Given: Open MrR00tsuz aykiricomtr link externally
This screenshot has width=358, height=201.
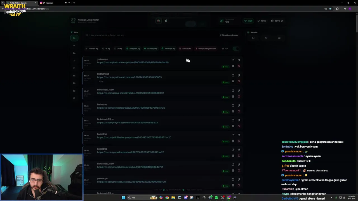Looking at the screenshot, I should (x=233, y=75).
